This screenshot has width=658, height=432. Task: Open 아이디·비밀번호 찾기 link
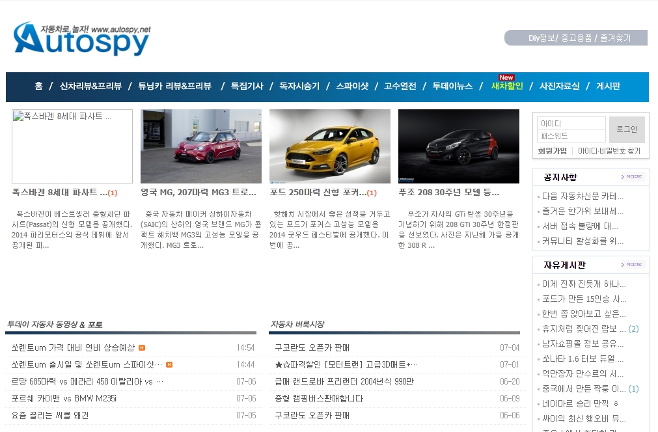[x=609, y=151]
